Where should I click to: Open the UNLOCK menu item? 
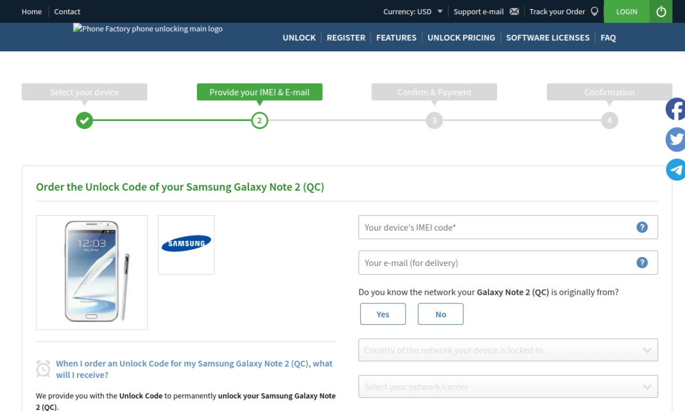tap(299, 37)
